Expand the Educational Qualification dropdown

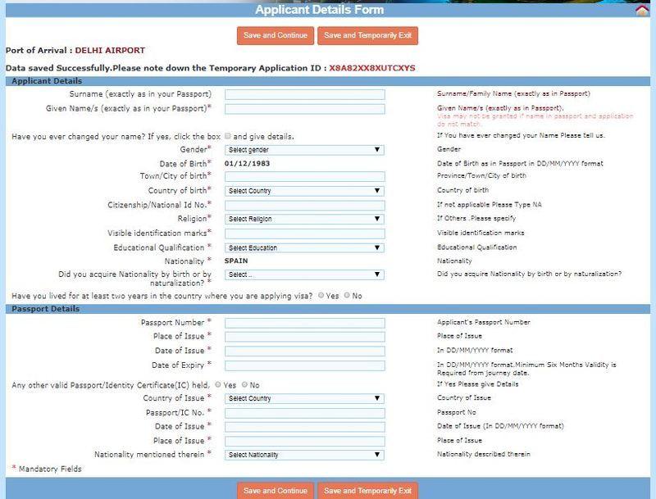(x=304, y=247)
